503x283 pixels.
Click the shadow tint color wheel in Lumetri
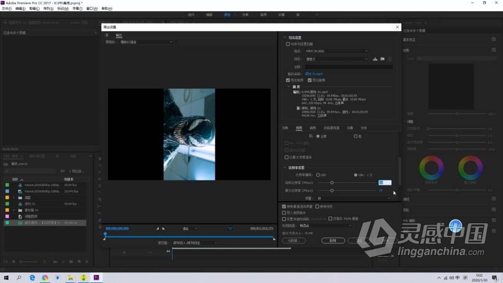click(431, 168)
